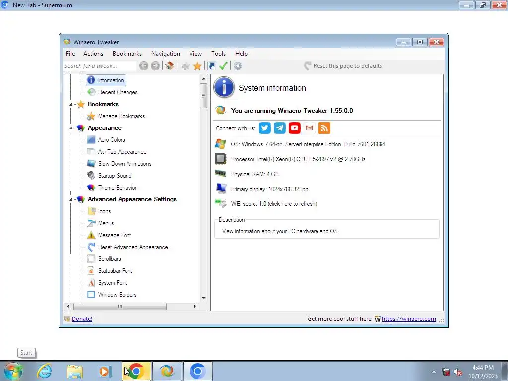
Task: Click the Back navigation arrow in toolbar
Action: click(144, 66)
